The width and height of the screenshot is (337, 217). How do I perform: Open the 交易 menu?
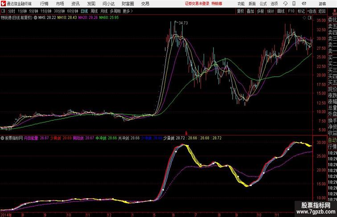click(x=145, y=4)
